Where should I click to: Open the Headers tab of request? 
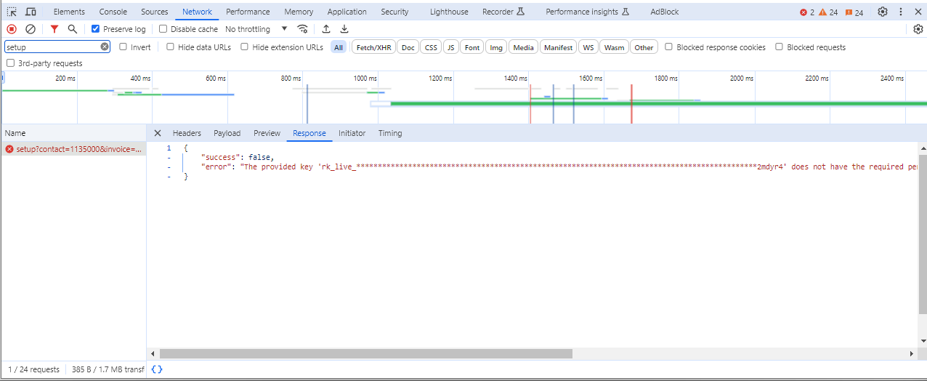point(187,133)
